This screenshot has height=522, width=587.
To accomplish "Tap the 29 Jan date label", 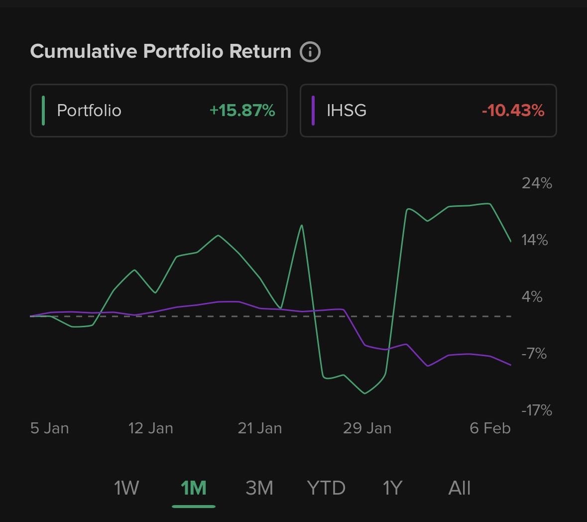I will click(367, 428).
